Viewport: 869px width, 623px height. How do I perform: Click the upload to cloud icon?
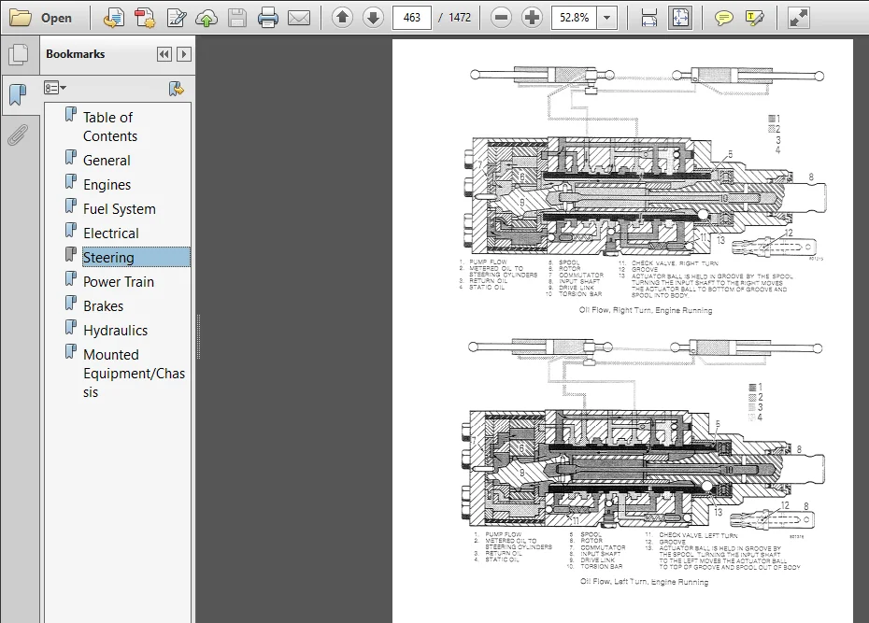coord(207,18)
